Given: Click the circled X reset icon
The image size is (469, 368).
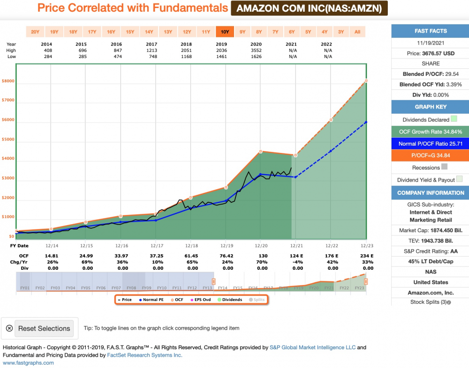Looking at the screenshot, I should (9, 328).
